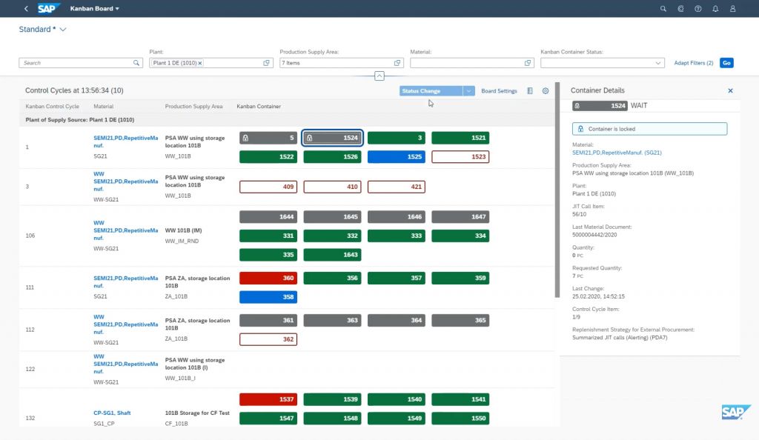Select blue kanban container 1525
Viewport: 759px width, 440px height.
pos(396,156)
